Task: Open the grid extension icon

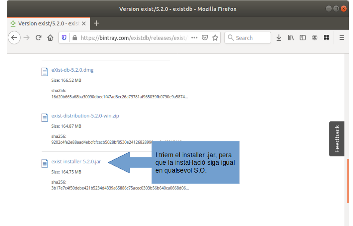Action: [326, 38]
